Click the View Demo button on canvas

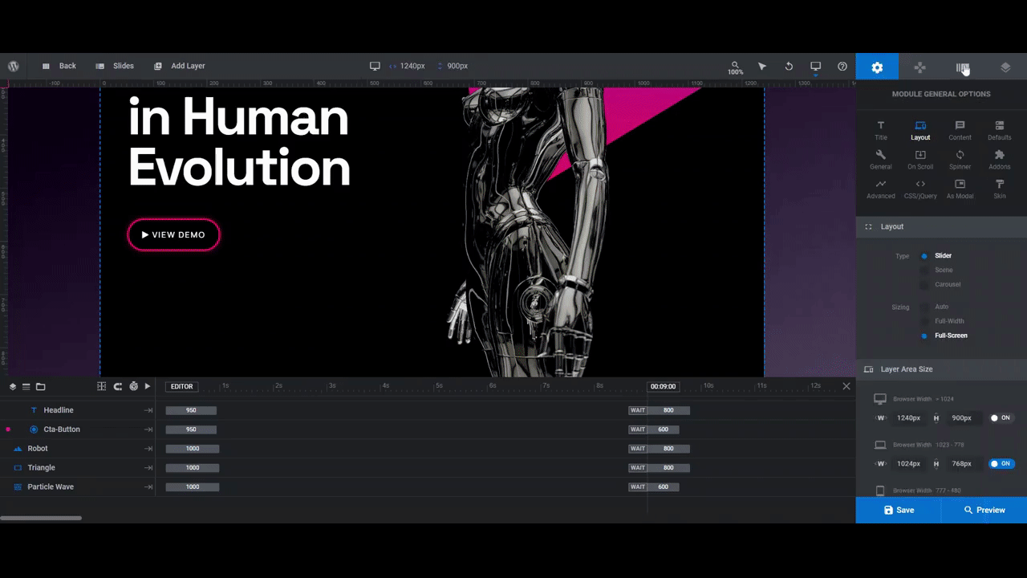click(x=173, y=235)
